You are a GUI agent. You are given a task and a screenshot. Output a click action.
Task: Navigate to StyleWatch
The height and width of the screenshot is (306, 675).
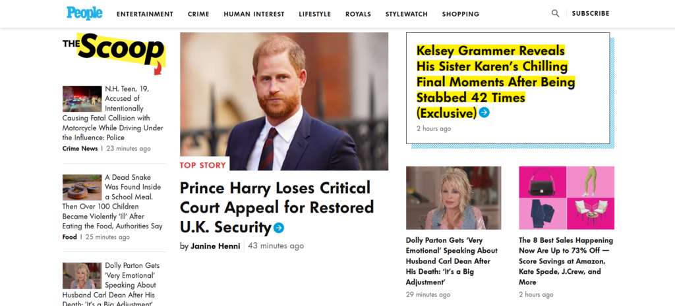tap(407, 14)
